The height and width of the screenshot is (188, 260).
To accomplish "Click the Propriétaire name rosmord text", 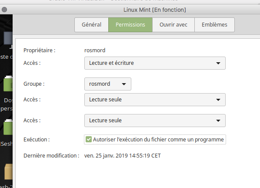I will [x=95, y=50].
